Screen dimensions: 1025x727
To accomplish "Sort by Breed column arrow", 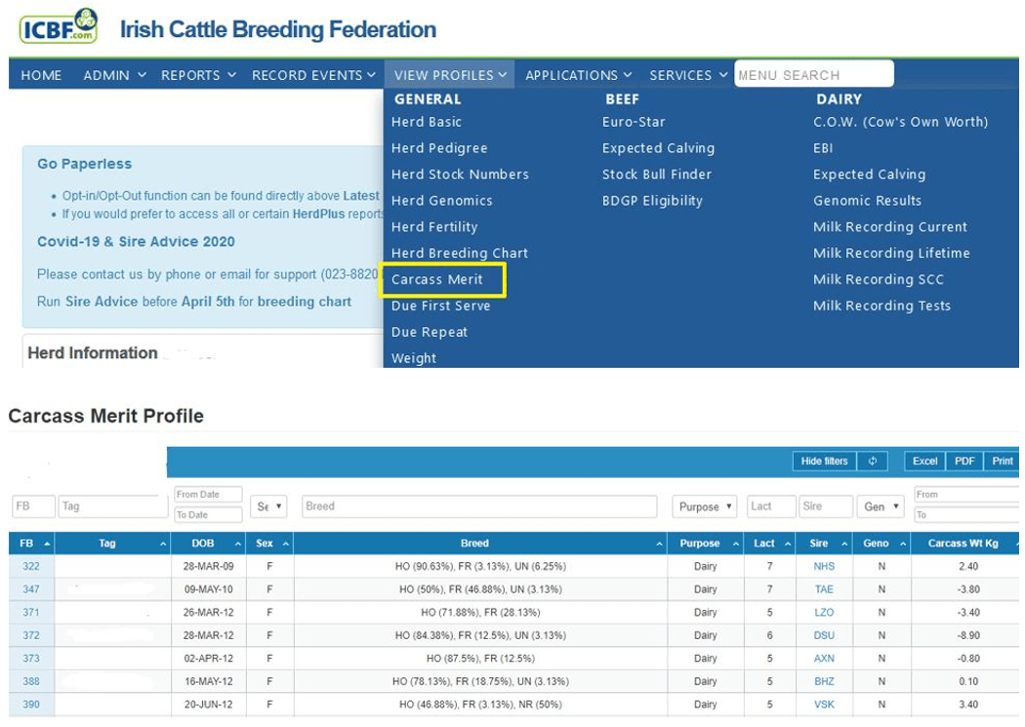I will click(x=660, y=544).
